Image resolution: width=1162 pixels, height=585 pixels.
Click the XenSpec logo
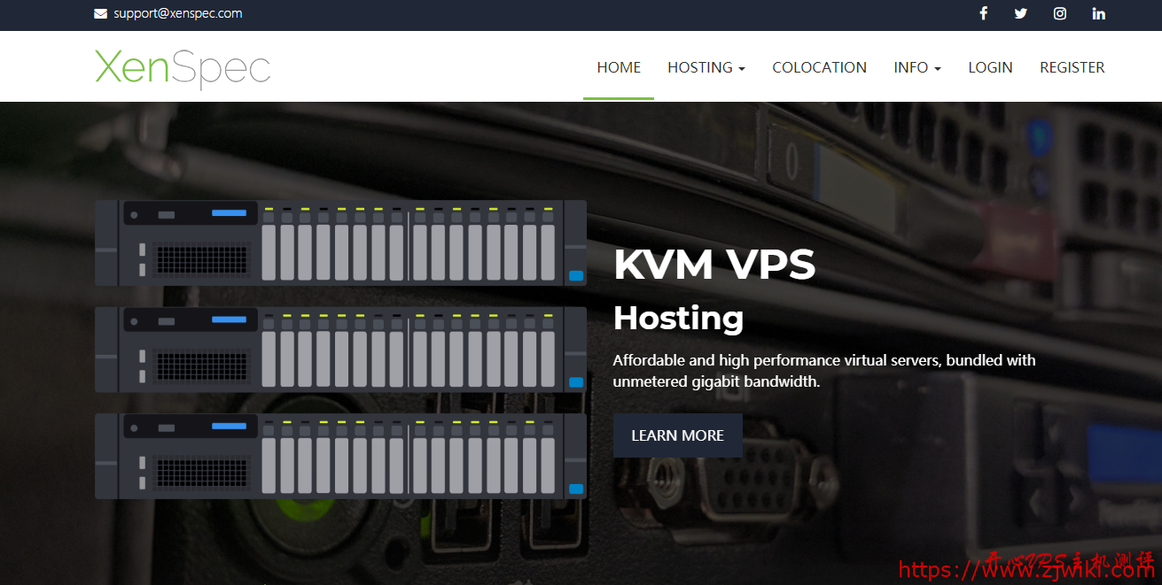coord(183,67)
